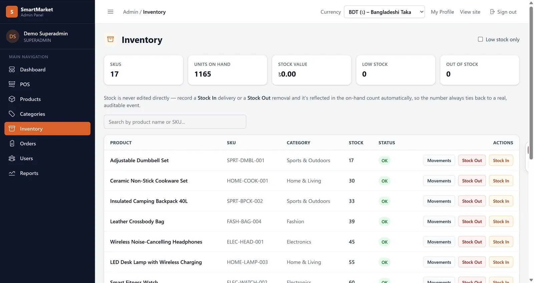The image size is (534, 283).
Task: Click Stock In for LED Desk Lamp
Action: click(501, 262)
